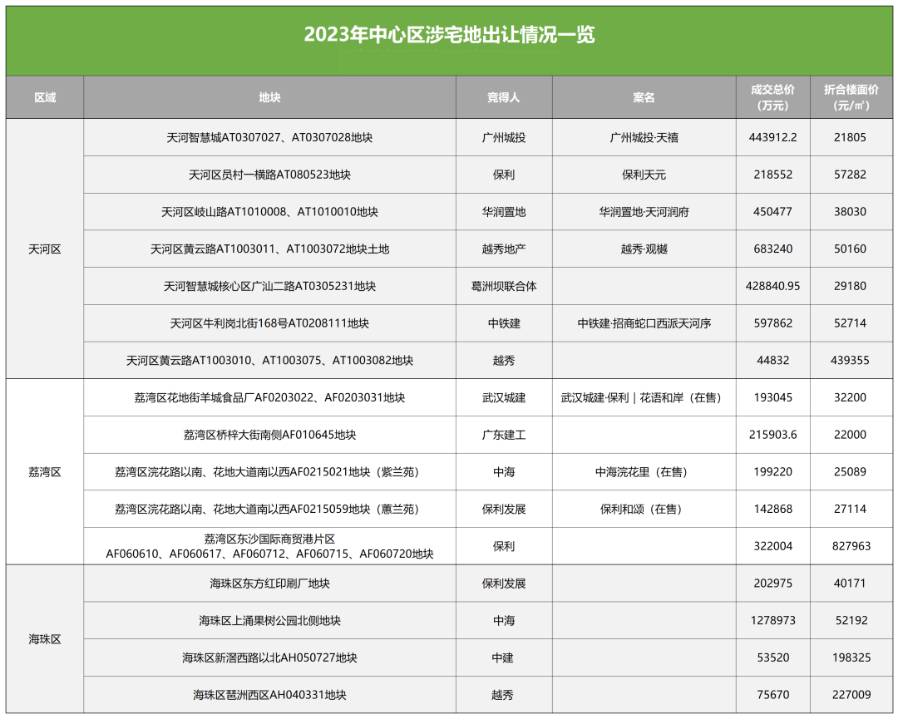Screen dimensions: 898x719
Task: Select the 广州城投·天禧 project name cell
Action: click(642, 138)
